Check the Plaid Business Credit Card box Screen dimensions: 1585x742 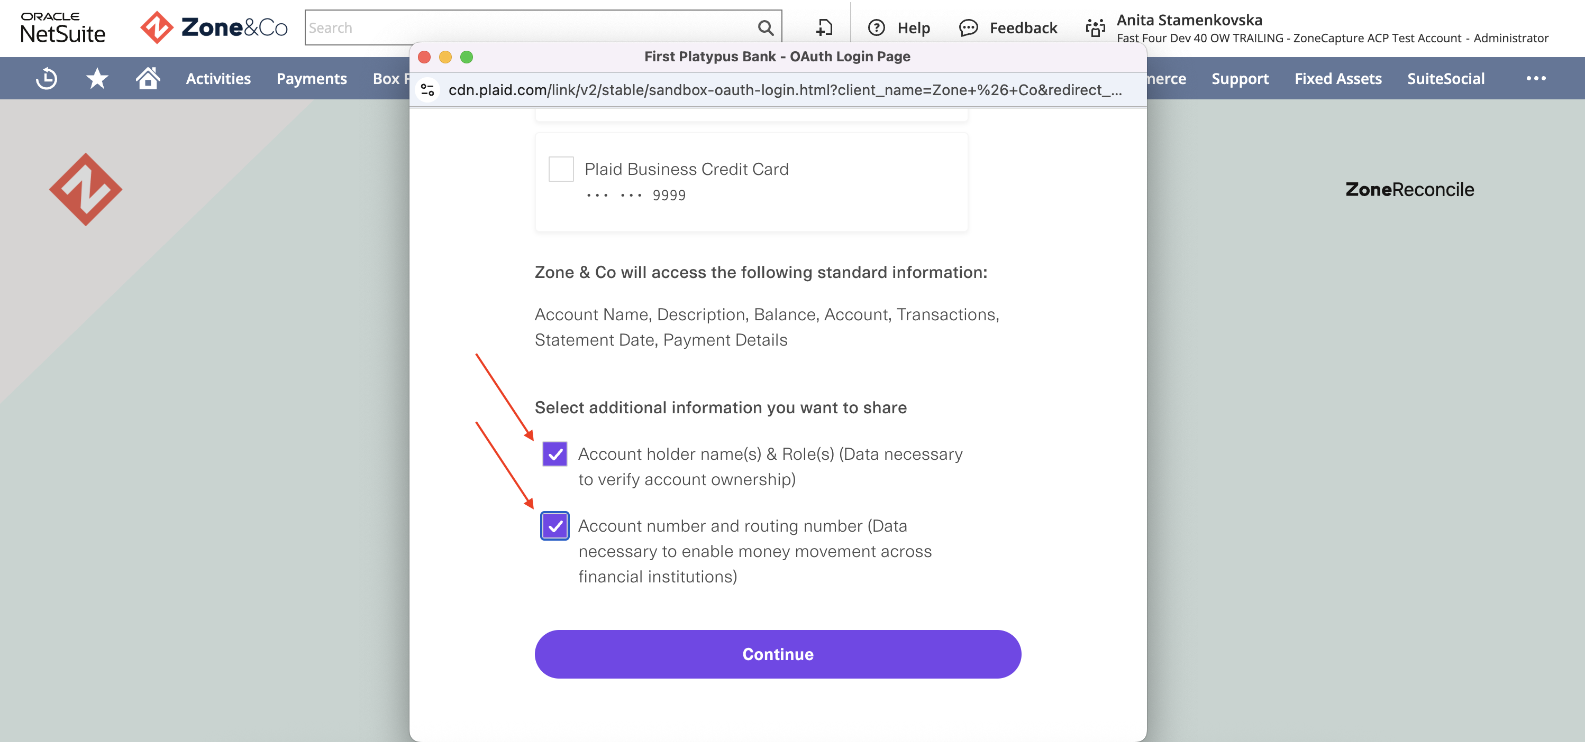(x=561, y=169)
